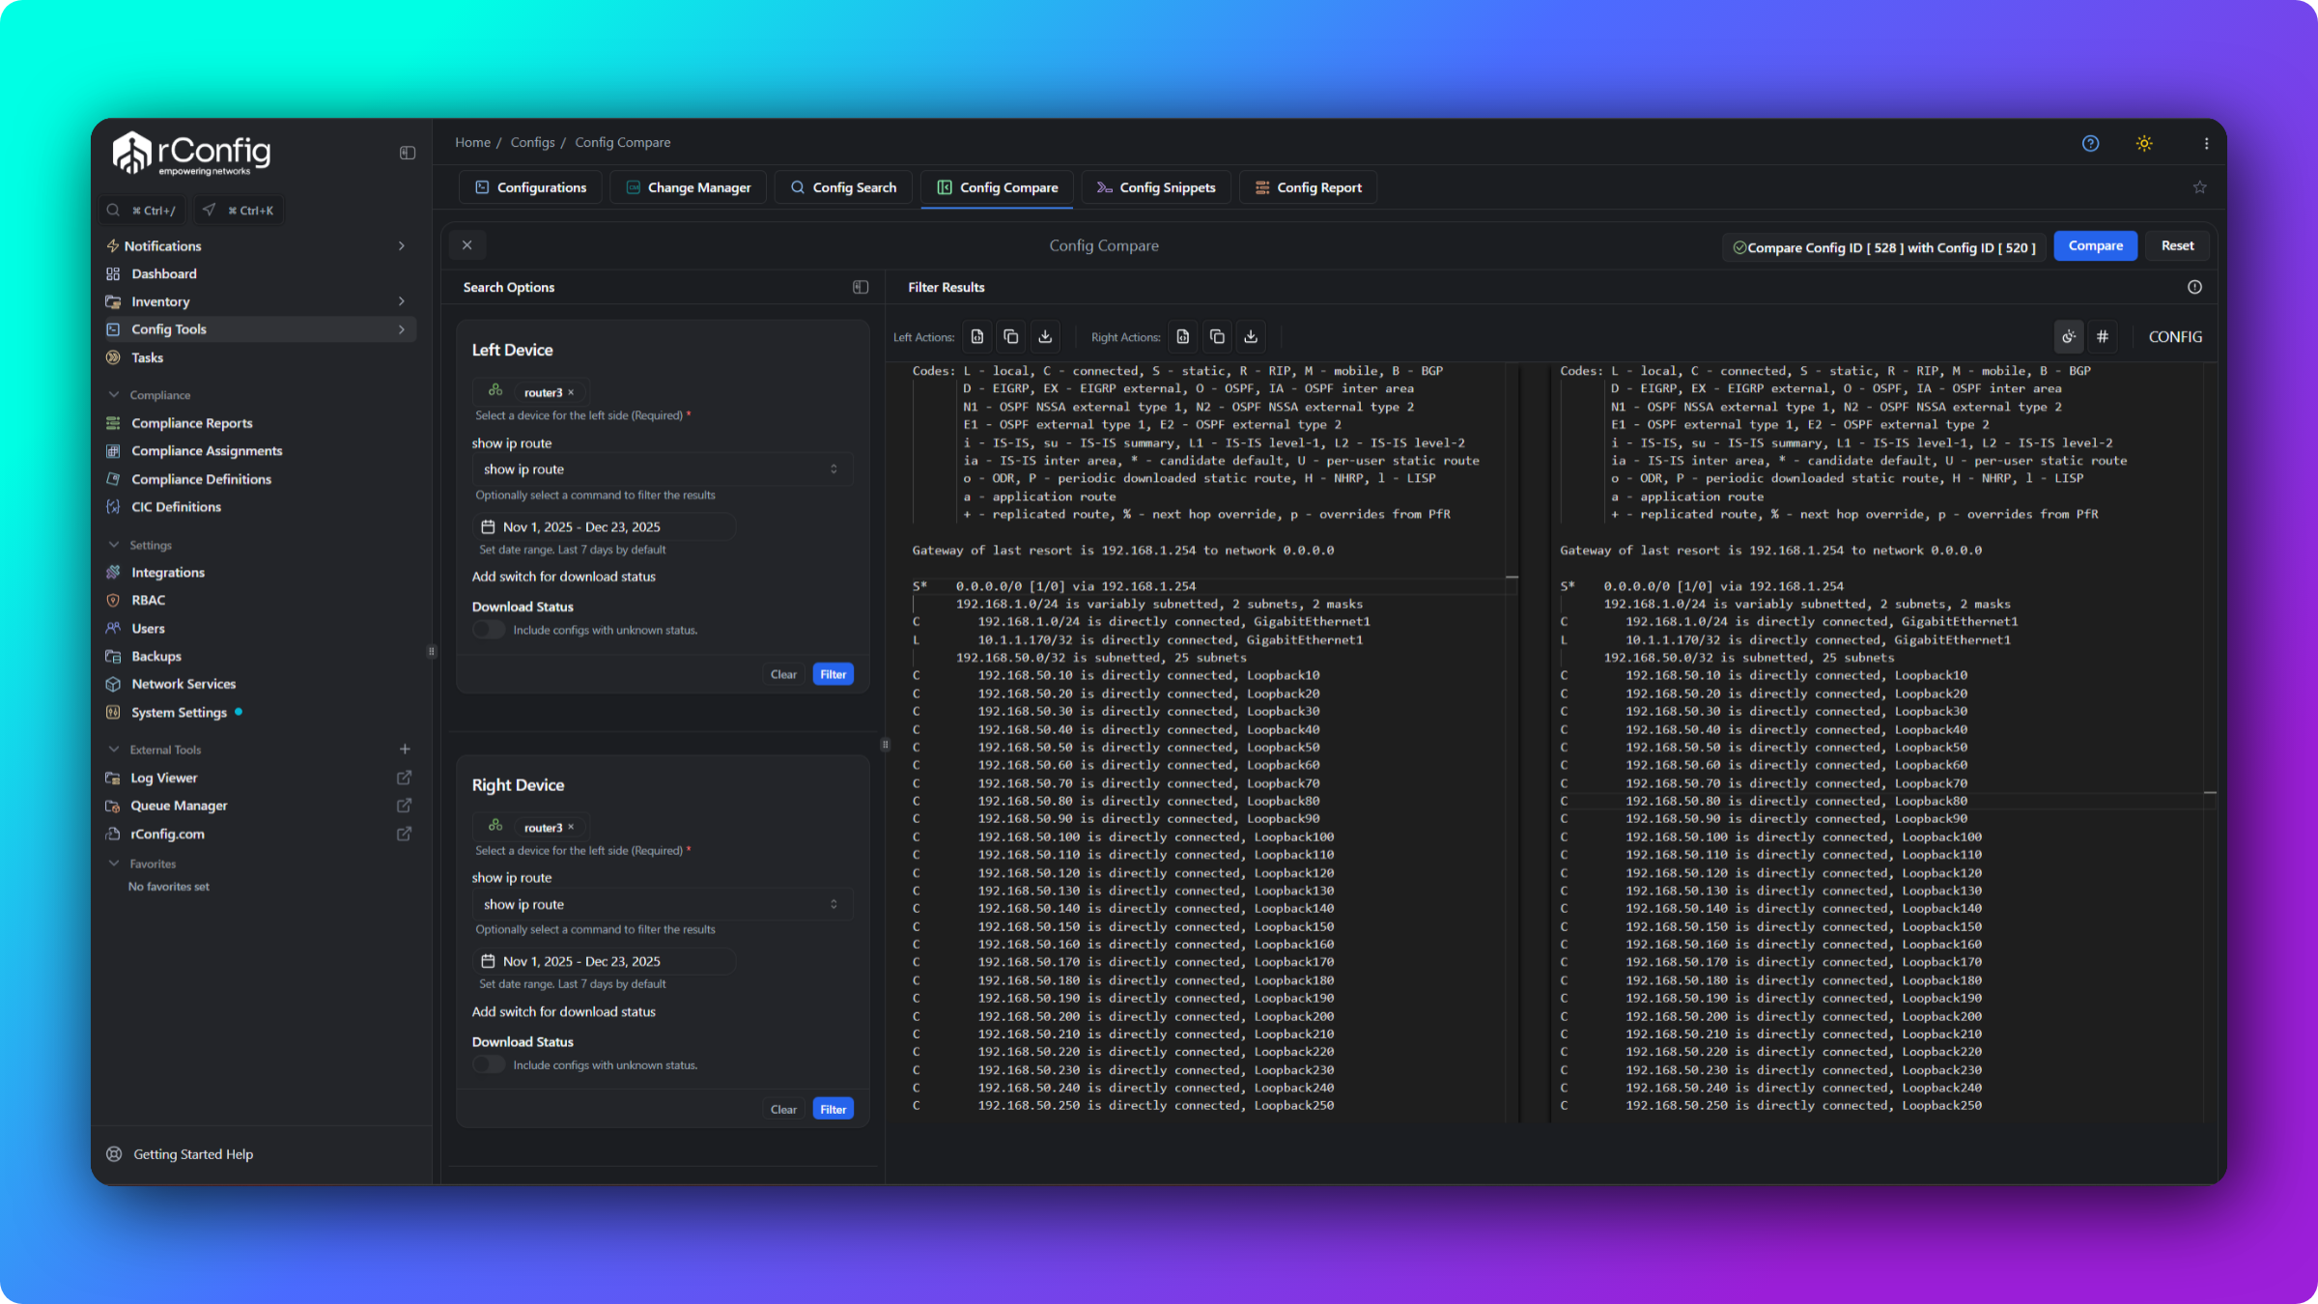Open Filter Results info icon
Image resolution: width=2318 pixels, height=1304 pixels.
point(2194,287)
